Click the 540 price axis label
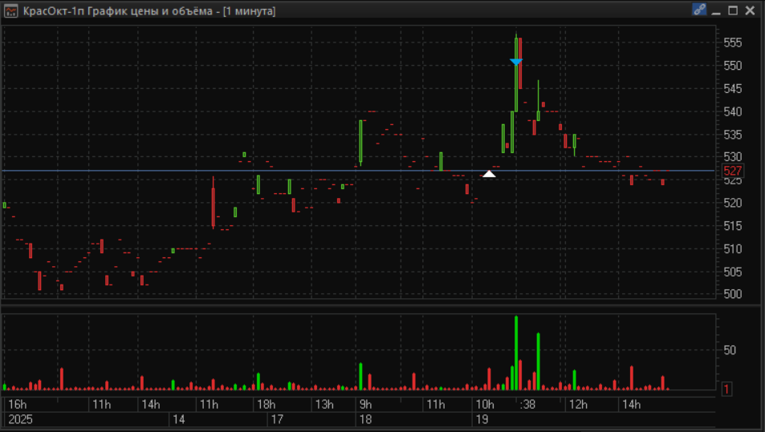Viewport: 765px width, 432px height. click(732, 111)
